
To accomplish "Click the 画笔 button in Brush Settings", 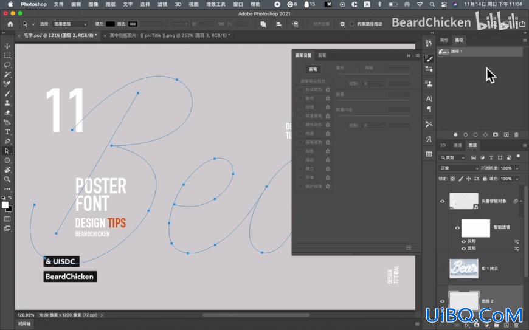I will tap(313, 69).
